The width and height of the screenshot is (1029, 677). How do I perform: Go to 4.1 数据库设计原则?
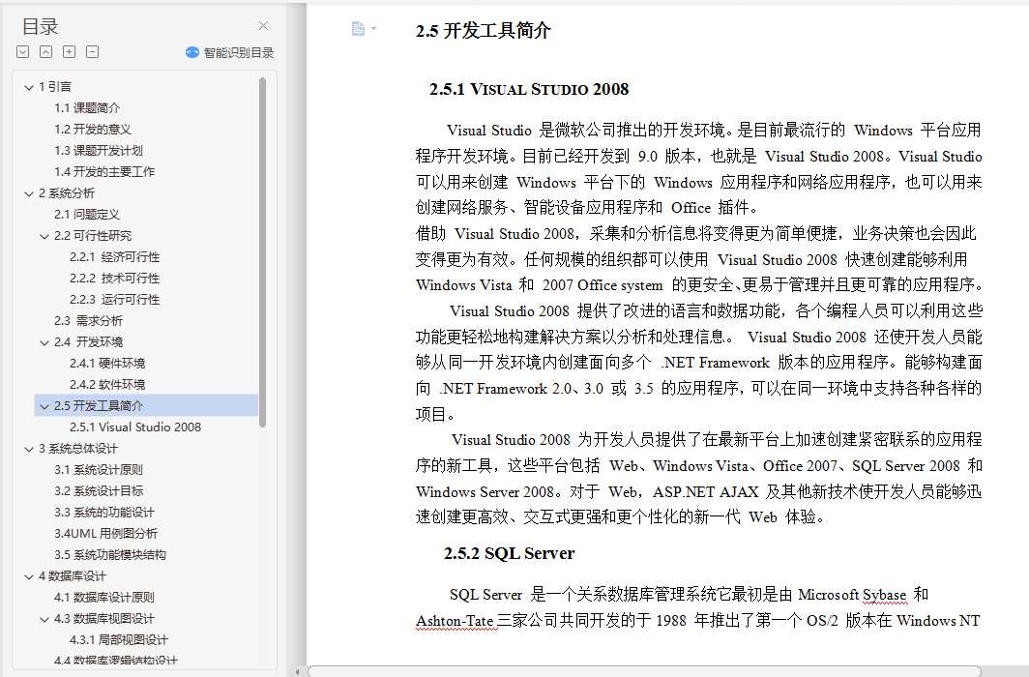(104, 597)
